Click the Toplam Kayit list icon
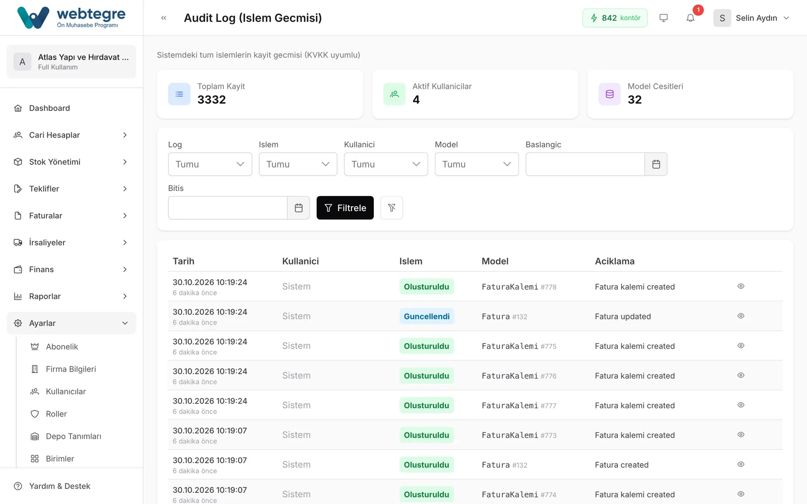This screenshot has width=807, height=504. tap(179, 94)
